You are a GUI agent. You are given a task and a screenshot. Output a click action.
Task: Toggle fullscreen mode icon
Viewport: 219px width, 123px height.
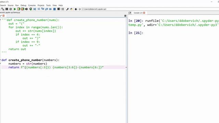tap(63, 9)
